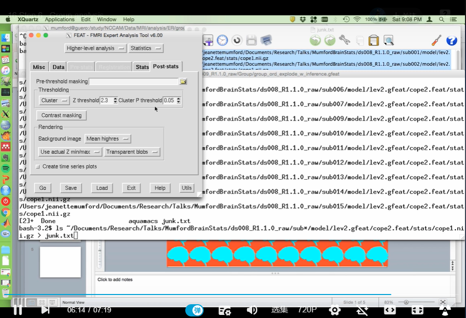This screenshot has height=318, width=466.
Task: Open Google Chrome from the dock
Action: point(6,212)
